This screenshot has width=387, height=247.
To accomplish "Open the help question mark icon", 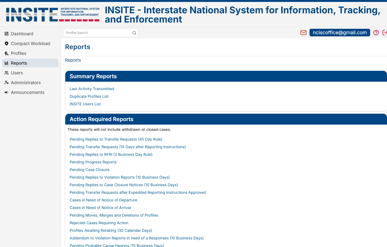I will [376, 33].
